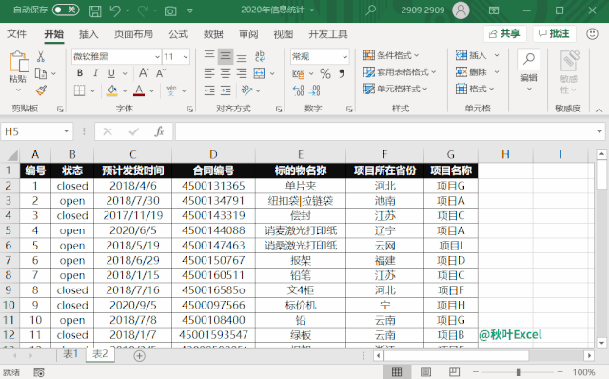This screenshot has width=609, height=379.
Task: Click Increase Decimal icon
Action: click(x=298, y=90)
